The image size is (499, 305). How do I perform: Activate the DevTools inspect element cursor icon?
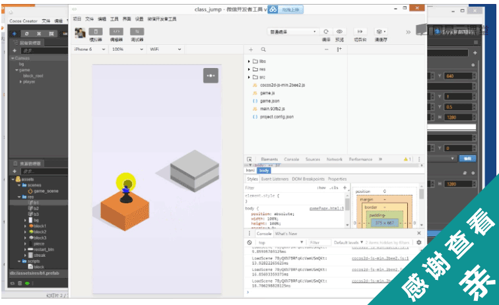[249, 159]
